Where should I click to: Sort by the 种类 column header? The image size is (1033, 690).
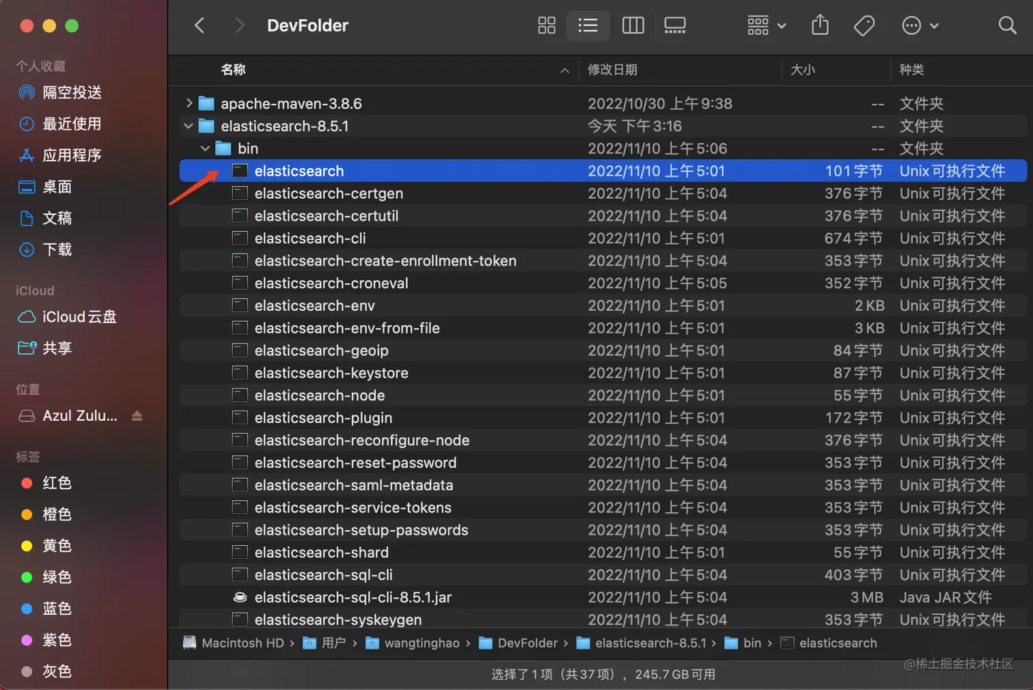(911, 70)
